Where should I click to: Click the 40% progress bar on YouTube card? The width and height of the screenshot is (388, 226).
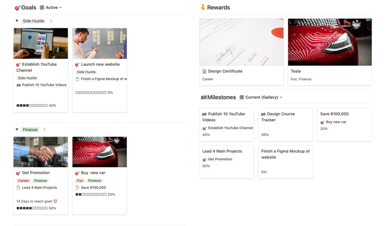[32, 105]
